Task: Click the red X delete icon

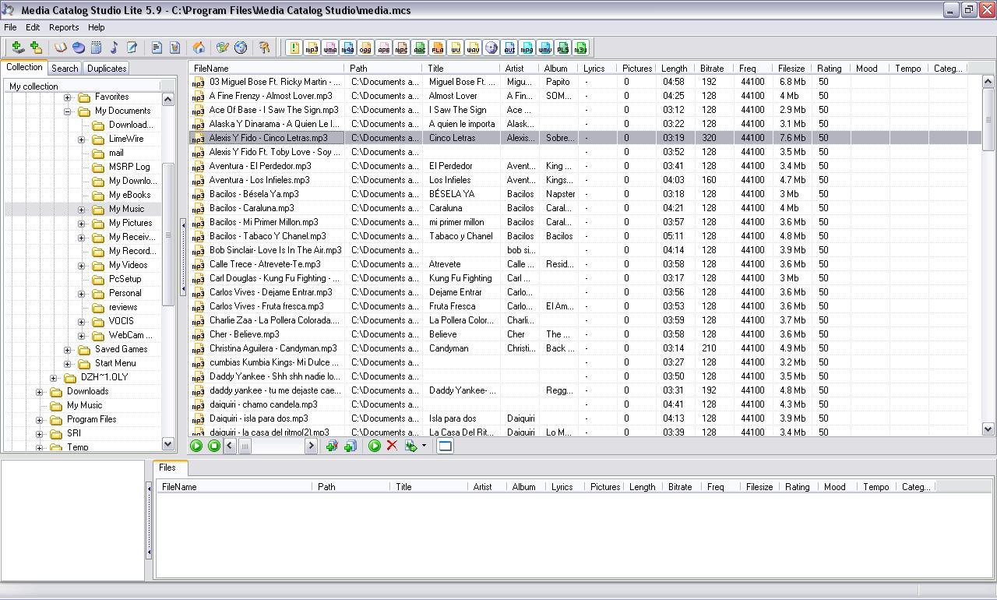Action: coord(392,446)
